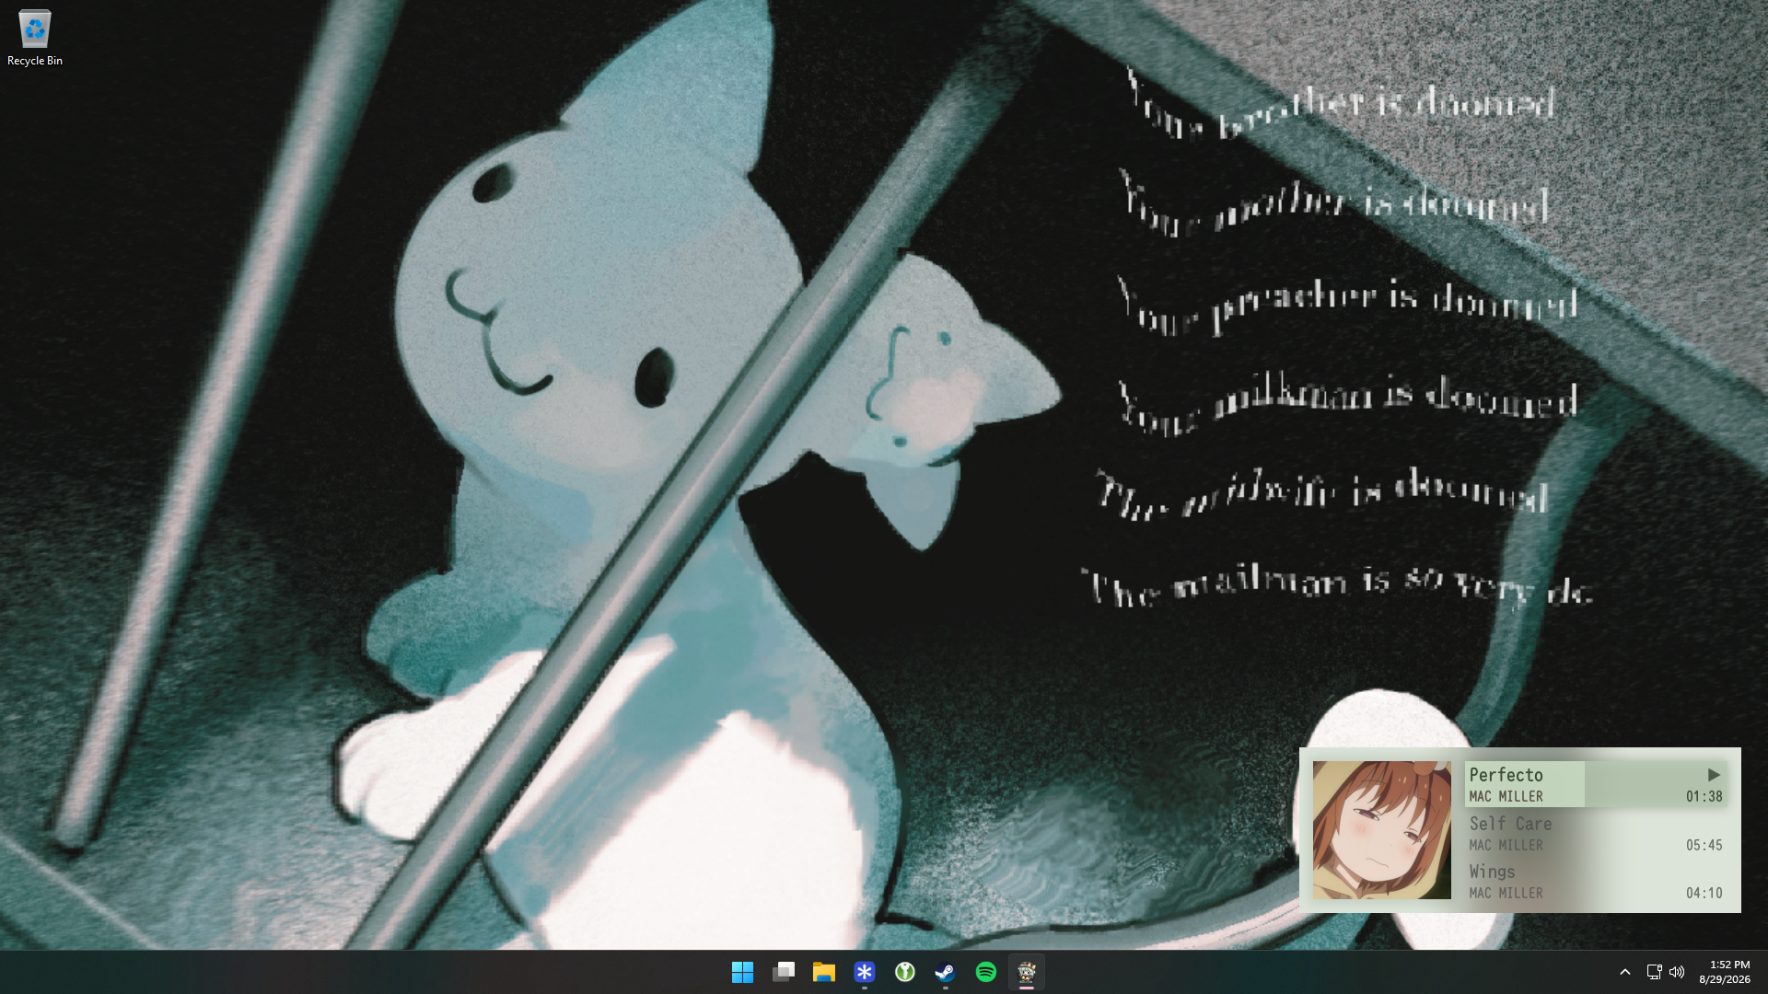This screenshot has width=1768, height=994.
Task: Select the Wings track row
Action: pos(1596,881)
